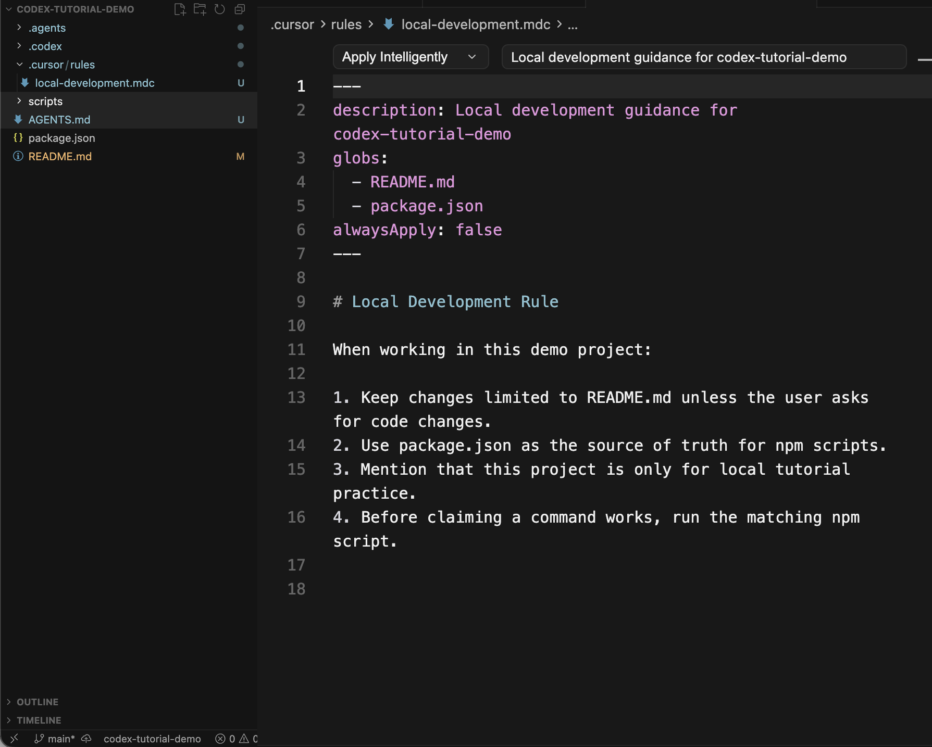Click 'When working in this demo project:' line

(492, 350)
